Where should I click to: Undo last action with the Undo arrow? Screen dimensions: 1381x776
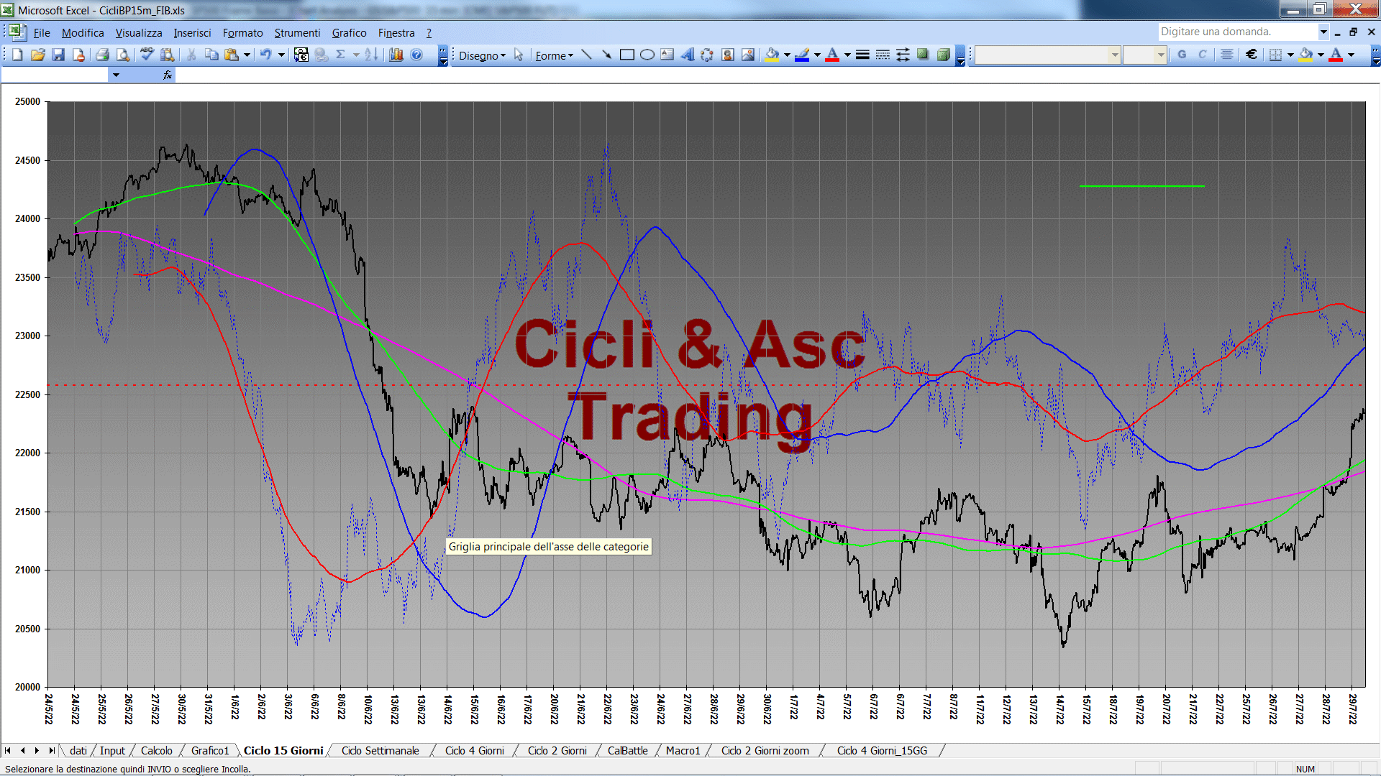pos(265,55)
